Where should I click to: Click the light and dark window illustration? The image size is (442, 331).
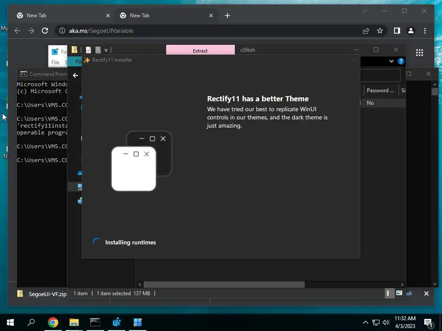click(142, 161)
